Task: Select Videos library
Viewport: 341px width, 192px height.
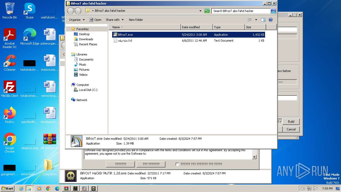Action: [x=83, y=75]
